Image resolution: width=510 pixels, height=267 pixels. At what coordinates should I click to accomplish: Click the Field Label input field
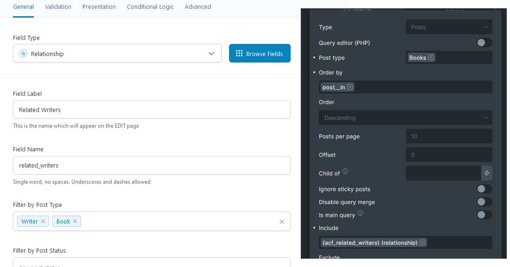[151, 110]
